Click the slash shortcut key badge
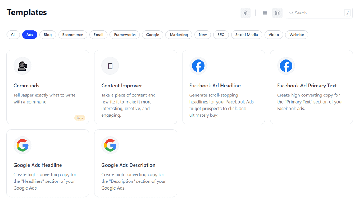 (x=347, y=13)
